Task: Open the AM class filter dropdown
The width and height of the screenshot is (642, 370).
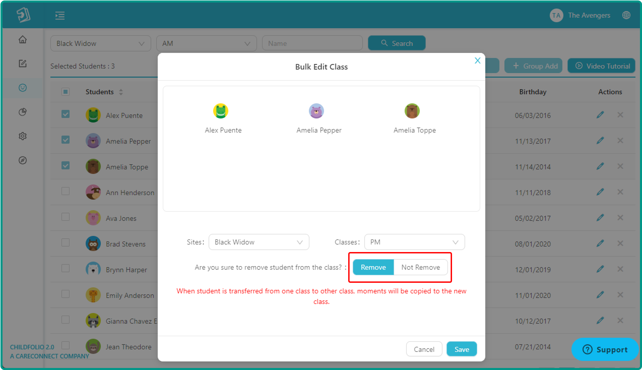Action: (x=206, y=43)
